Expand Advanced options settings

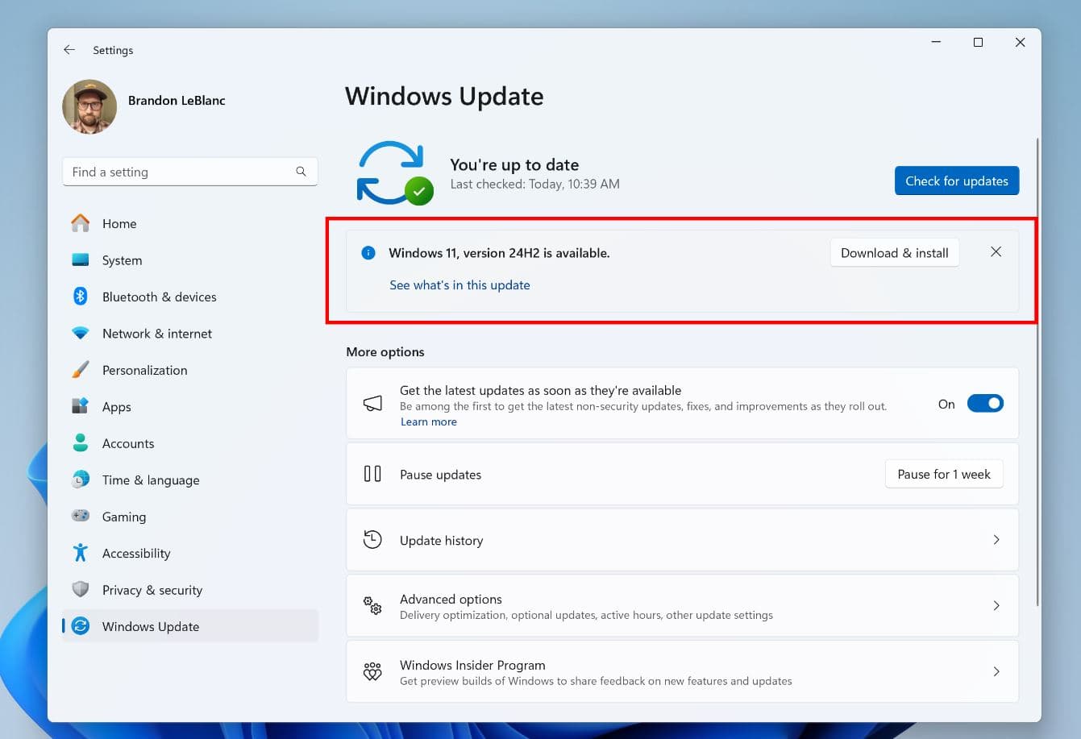pos(996,605)
